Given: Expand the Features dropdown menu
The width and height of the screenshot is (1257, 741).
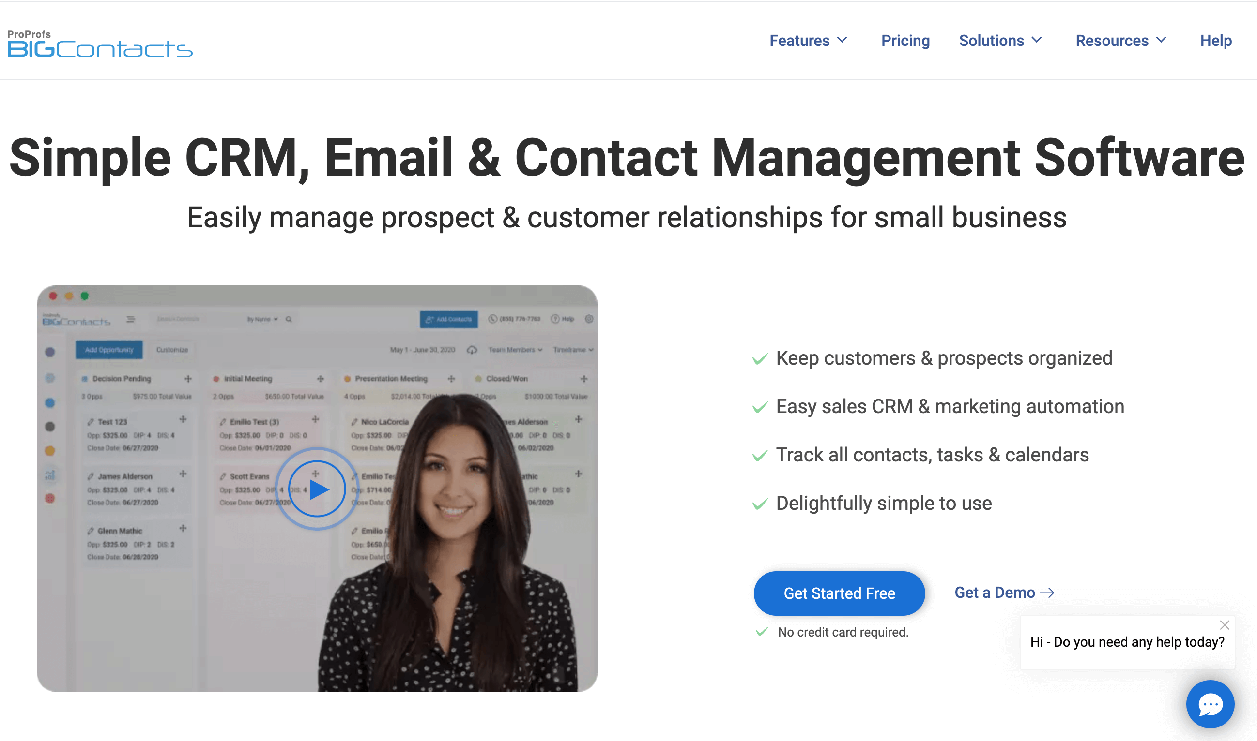Looking at the screenshot, I should (805, 39).
